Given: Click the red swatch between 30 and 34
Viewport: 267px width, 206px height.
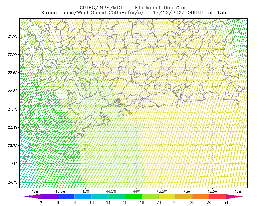Looking at the screenshot, I should coord(218,196).
